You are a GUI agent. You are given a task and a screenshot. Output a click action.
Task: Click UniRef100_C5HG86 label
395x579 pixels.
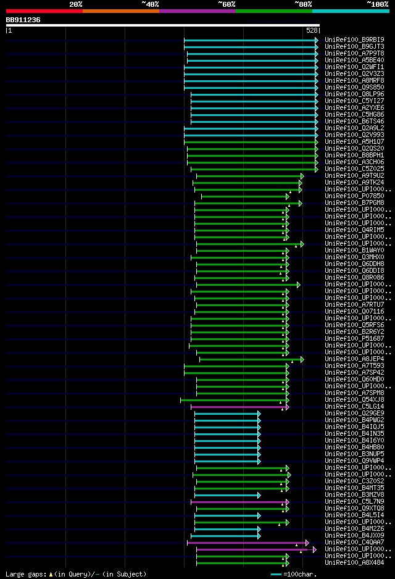tap(354, 114)
